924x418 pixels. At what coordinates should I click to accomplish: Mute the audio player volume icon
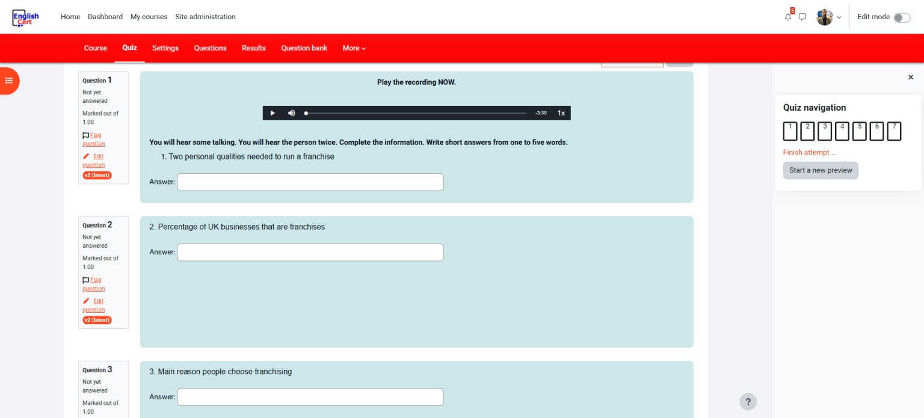click(x=292, y=113)
